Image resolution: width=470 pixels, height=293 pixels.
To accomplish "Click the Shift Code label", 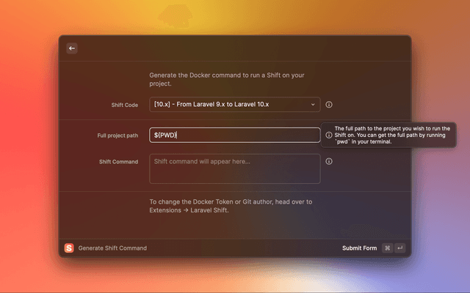I will click(x=123, y=105).
